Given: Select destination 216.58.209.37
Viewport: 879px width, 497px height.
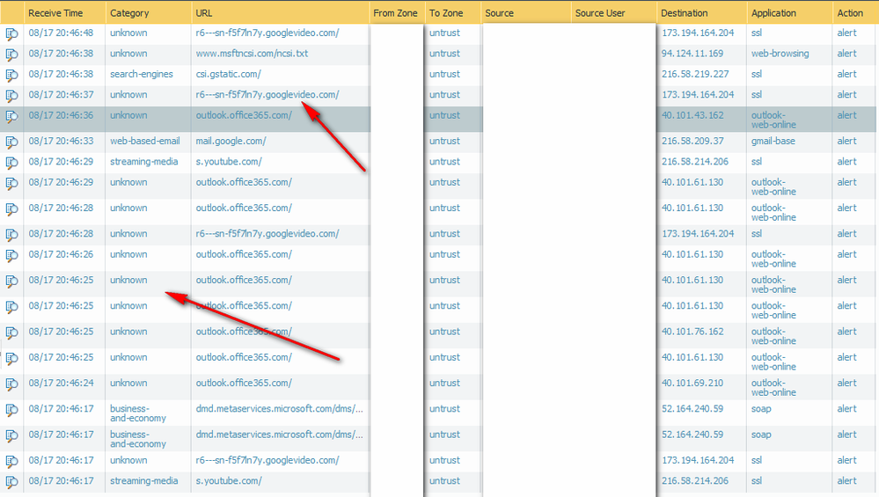Looking at the screenshot, I should coord(692,141).
